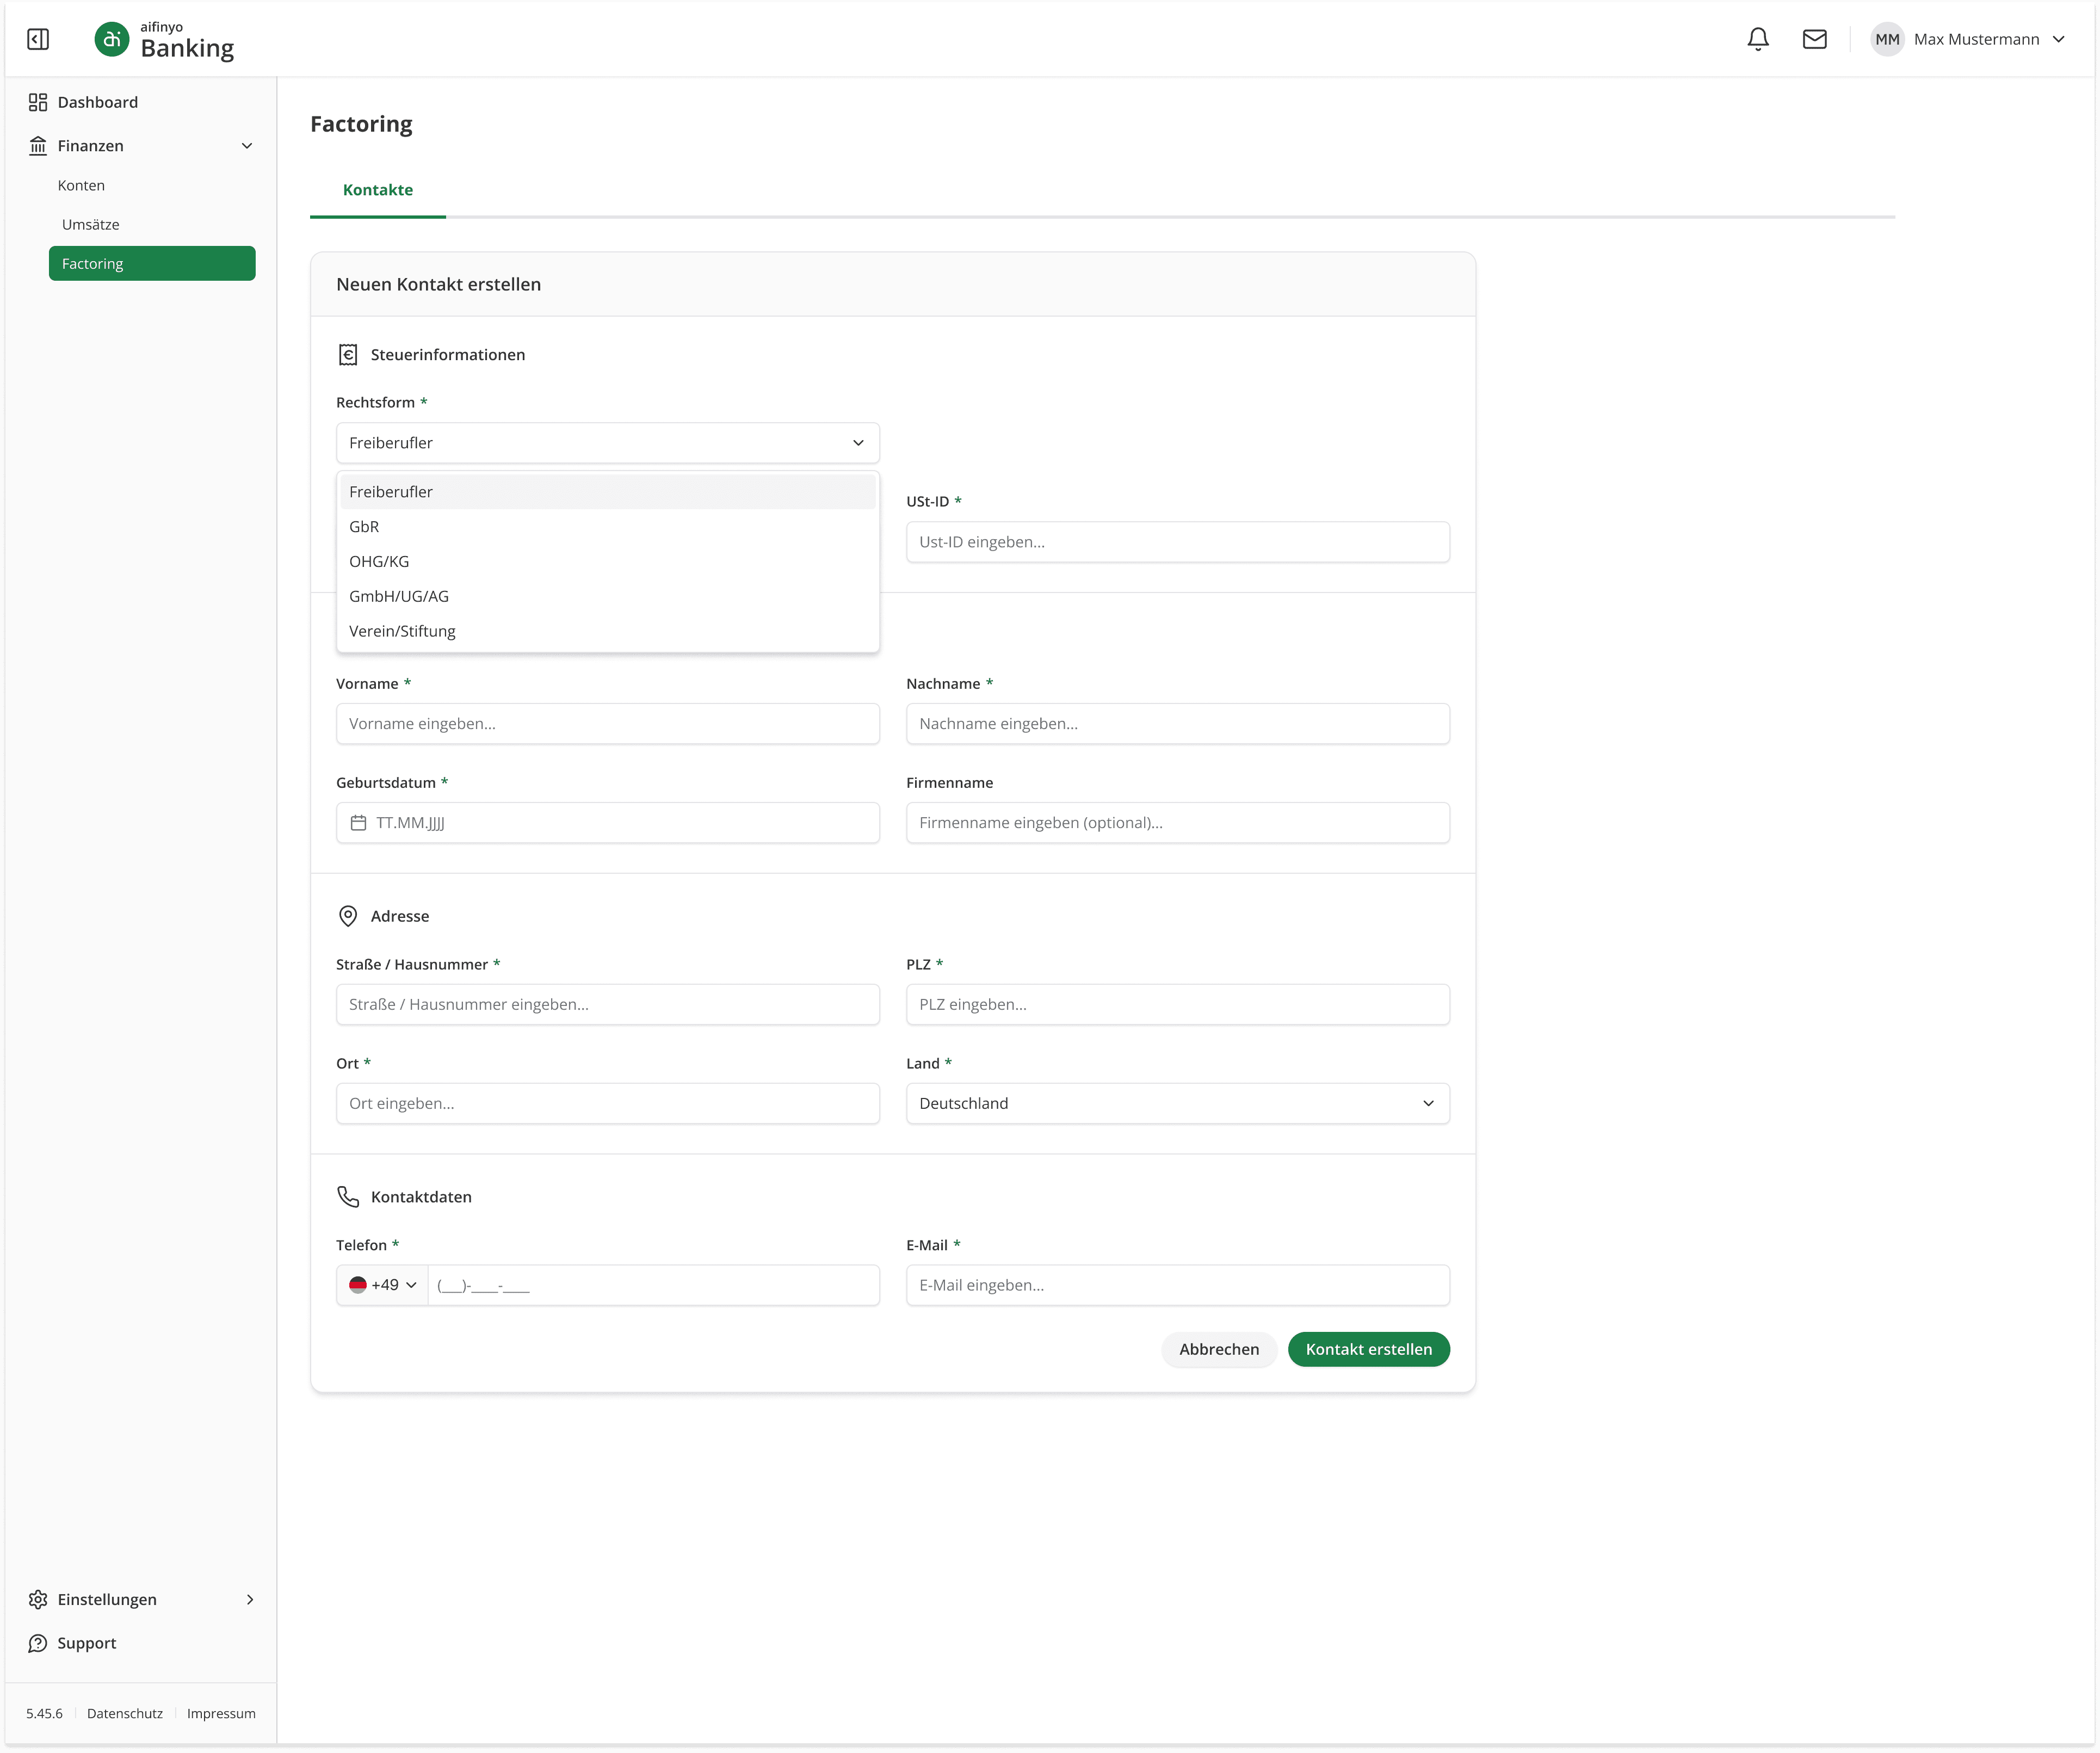
Task: Focus the USt-ID input field
Action: (x=1177, y=542)
